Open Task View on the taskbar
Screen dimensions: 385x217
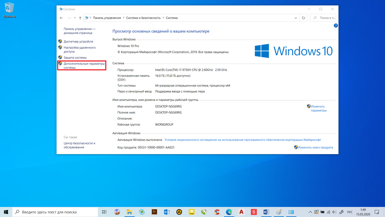(x=104, y=212)
